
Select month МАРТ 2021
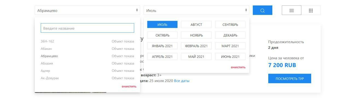click(230, 46)
